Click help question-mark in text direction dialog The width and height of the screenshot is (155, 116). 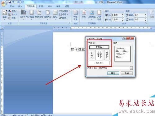124,38
